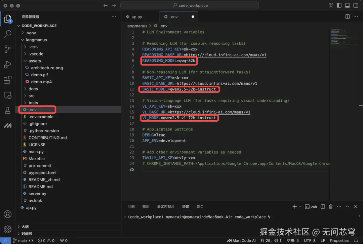Switch to the 输出 output panel tab
This screenshot has width=363, height=244.
click(x=146, y=206)
